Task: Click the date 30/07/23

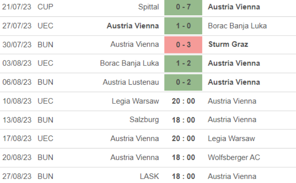Action: (17, 44)
